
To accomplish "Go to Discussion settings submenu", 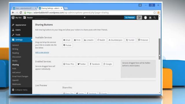I will pos(17,57).
